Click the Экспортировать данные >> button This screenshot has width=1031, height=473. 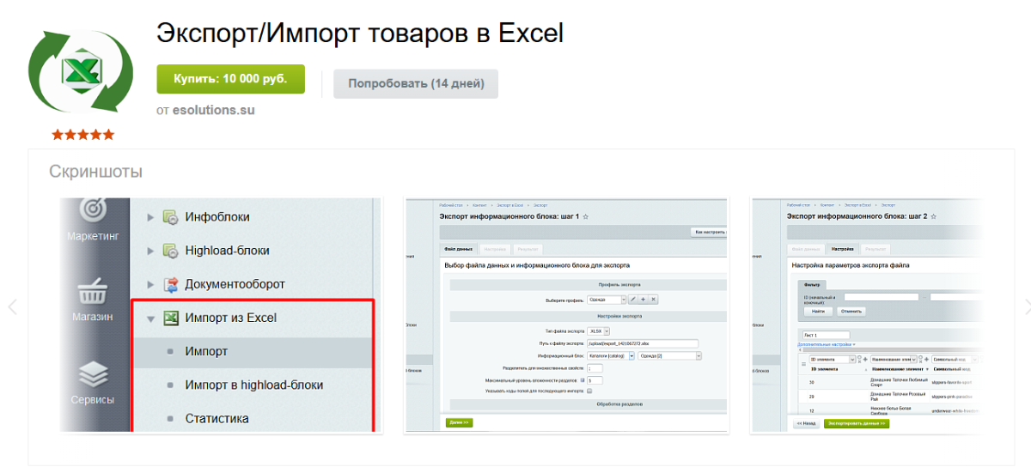(x=857, y=423)
